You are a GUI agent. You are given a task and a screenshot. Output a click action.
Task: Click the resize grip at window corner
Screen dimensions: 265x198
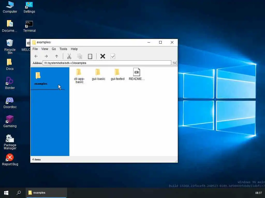click(176, 161)
